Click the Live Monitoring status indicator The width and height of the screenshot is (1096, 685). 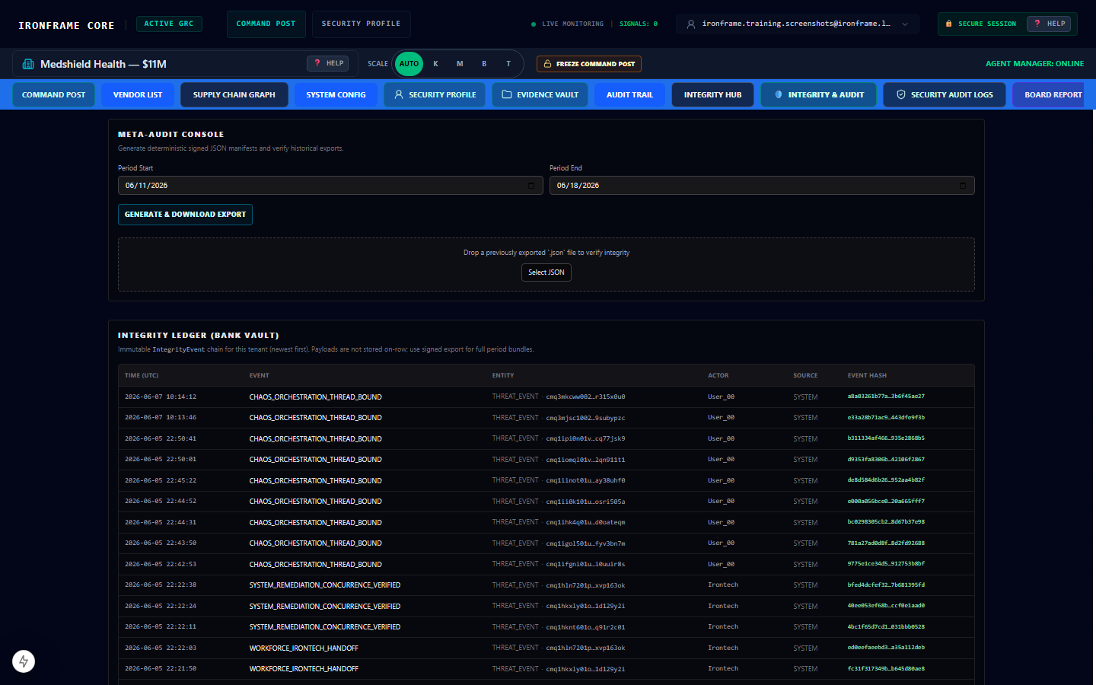point(567,24)
